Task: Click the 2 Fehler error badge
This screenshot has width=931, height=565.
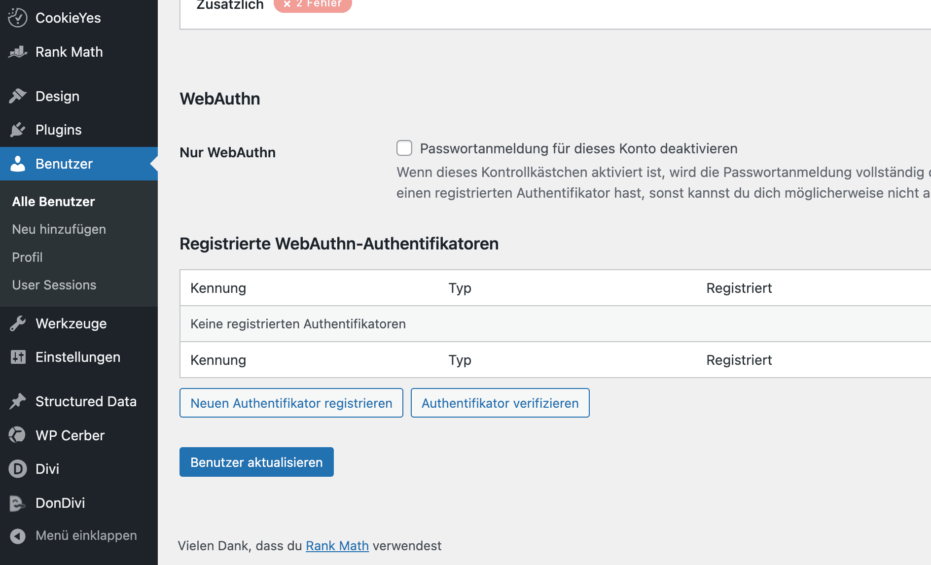Action: [313, 4]
